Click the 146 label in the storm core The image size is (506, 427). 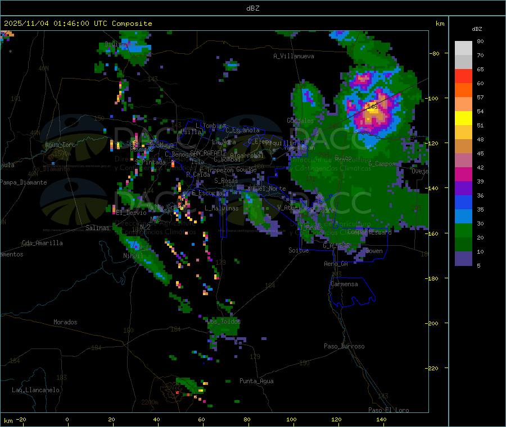click(x=372, y=106)
